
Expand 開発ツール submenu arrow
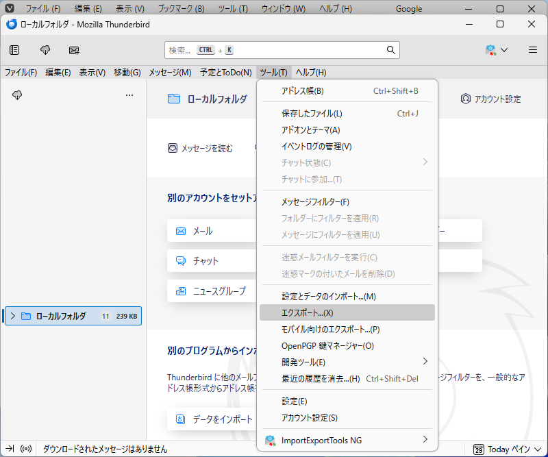tap(425, 361)
